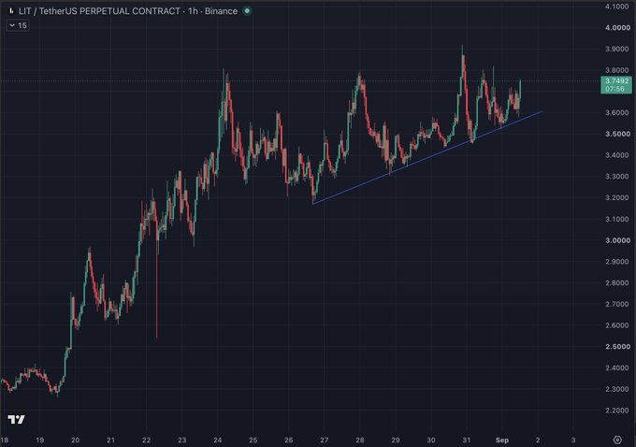Click date label 25 on time axis

[253, 440]
